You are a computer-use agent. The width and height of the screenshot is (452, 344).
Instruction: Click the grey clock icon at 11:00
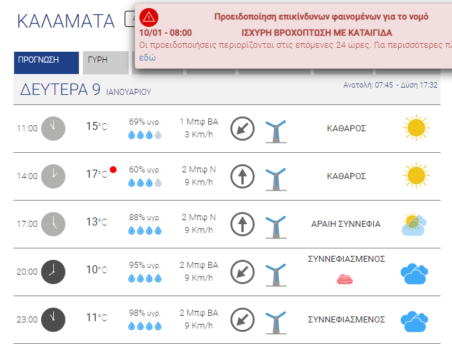53,129
